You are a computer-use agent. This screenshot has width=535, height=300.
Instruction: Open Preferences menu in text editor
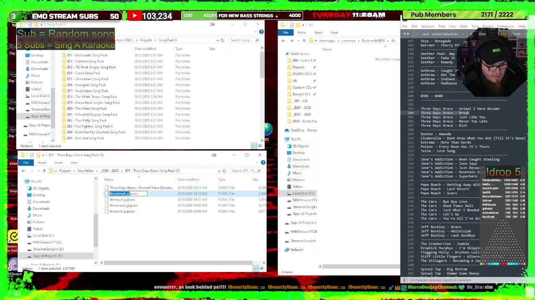pyautogui.click(x=505, y=26)
